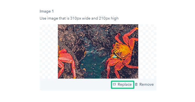
Task: Click the image size hint text
Action: coord(79,18)
